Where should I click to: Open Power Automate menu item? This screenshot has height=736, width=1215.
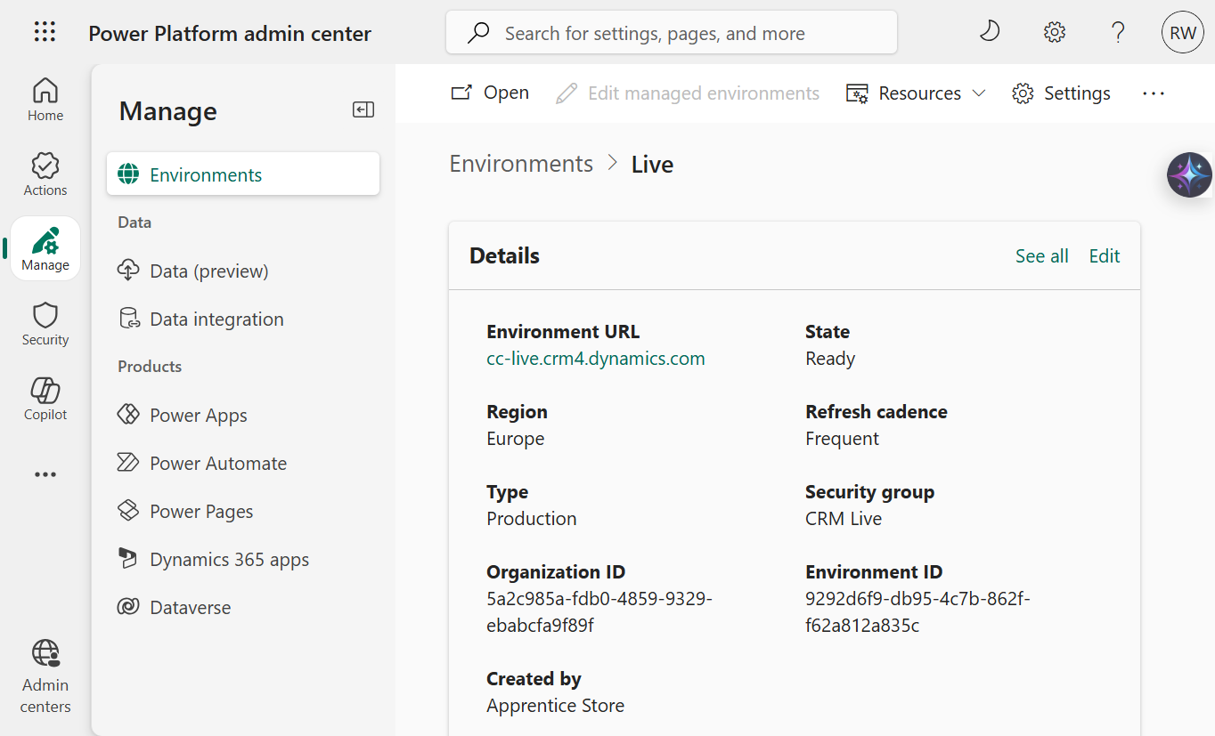point(243,463)
